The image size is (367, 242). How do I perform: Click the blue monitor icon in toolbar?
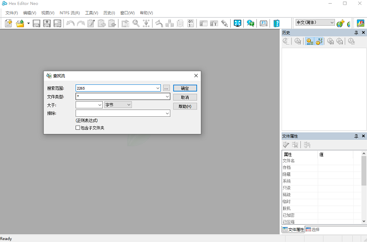(238, 23)
